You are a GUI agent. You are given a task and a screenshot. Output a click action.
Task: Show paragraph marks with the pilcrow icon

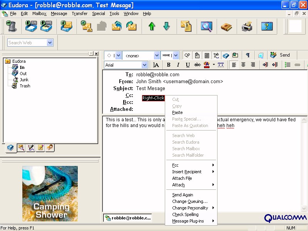(x=248, y=55)
